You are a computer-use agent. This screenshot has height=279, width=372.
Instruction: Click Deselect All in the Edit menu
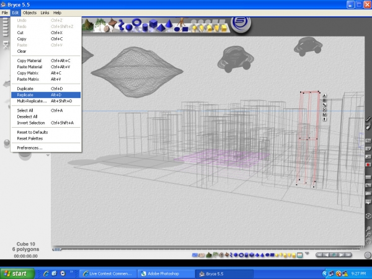(x=46, y=117)
